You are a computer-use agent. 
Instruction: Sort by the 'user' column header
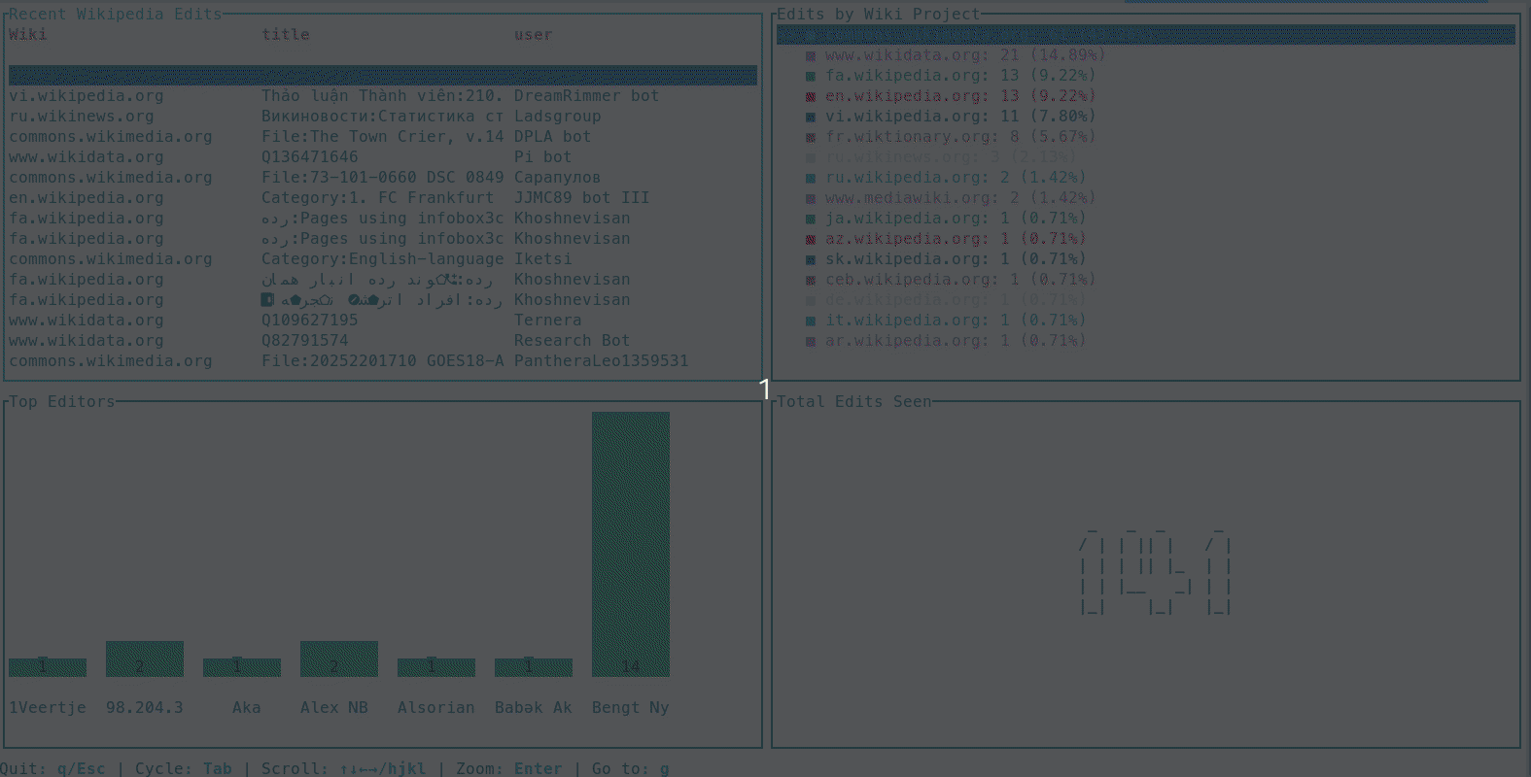pos(533,35)
